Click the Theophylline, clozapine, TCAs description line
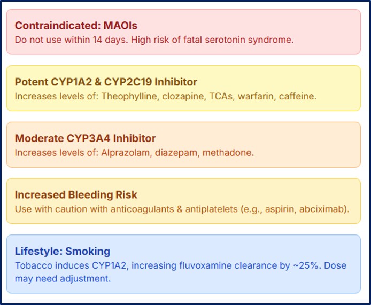 166,96
